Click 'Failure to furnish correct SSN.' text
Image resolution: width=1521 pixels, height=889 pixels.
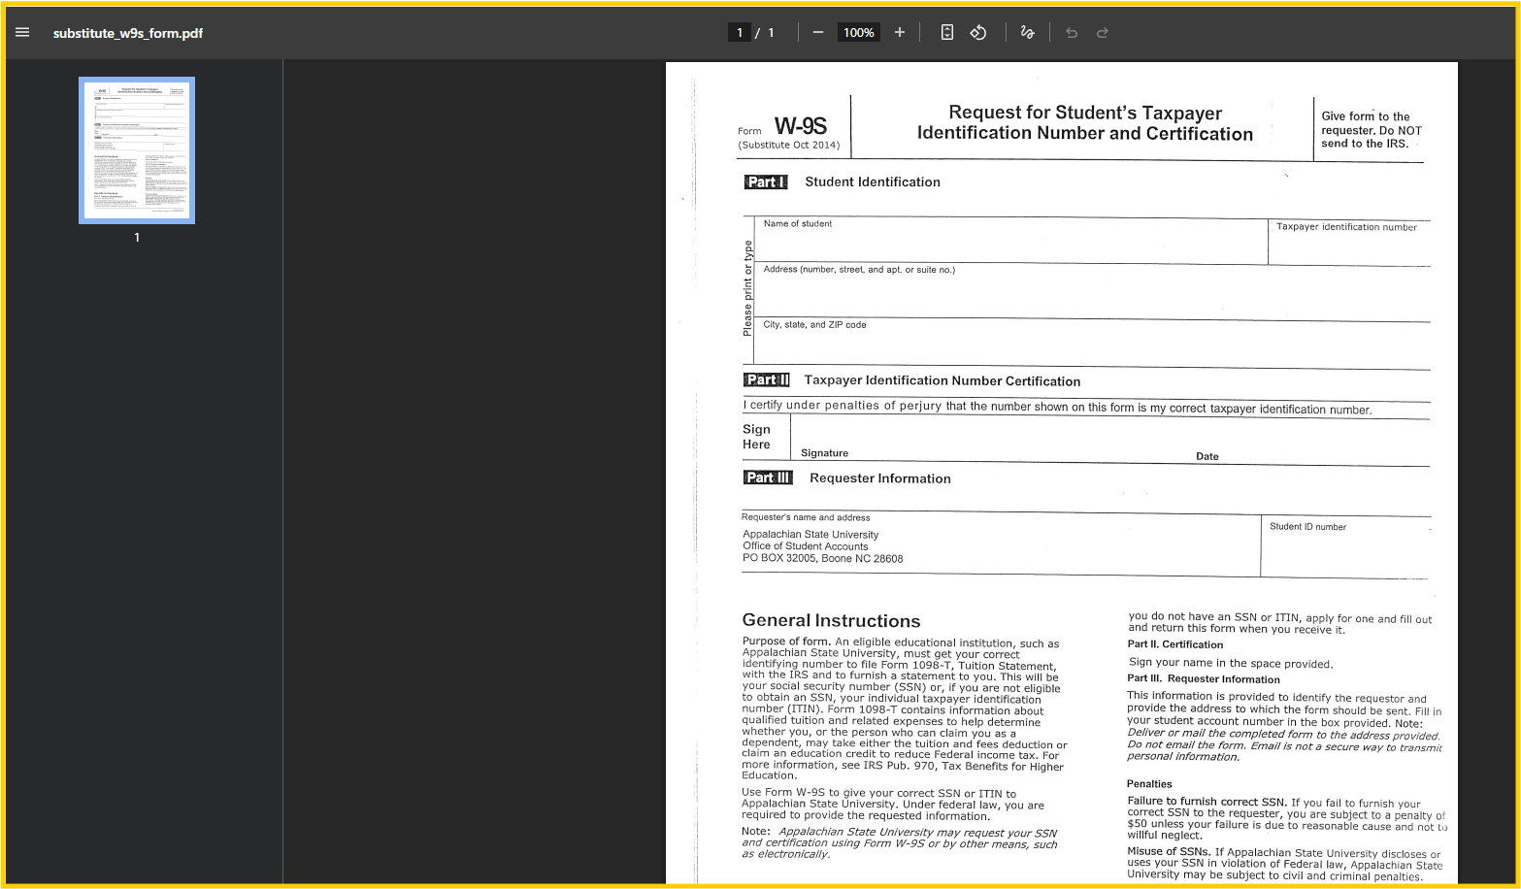pyautogui.click(x=1207, y=802)
